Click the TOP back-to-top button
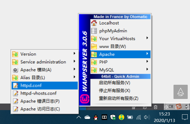This screenshot has width=190, height=124. [181, 92]
